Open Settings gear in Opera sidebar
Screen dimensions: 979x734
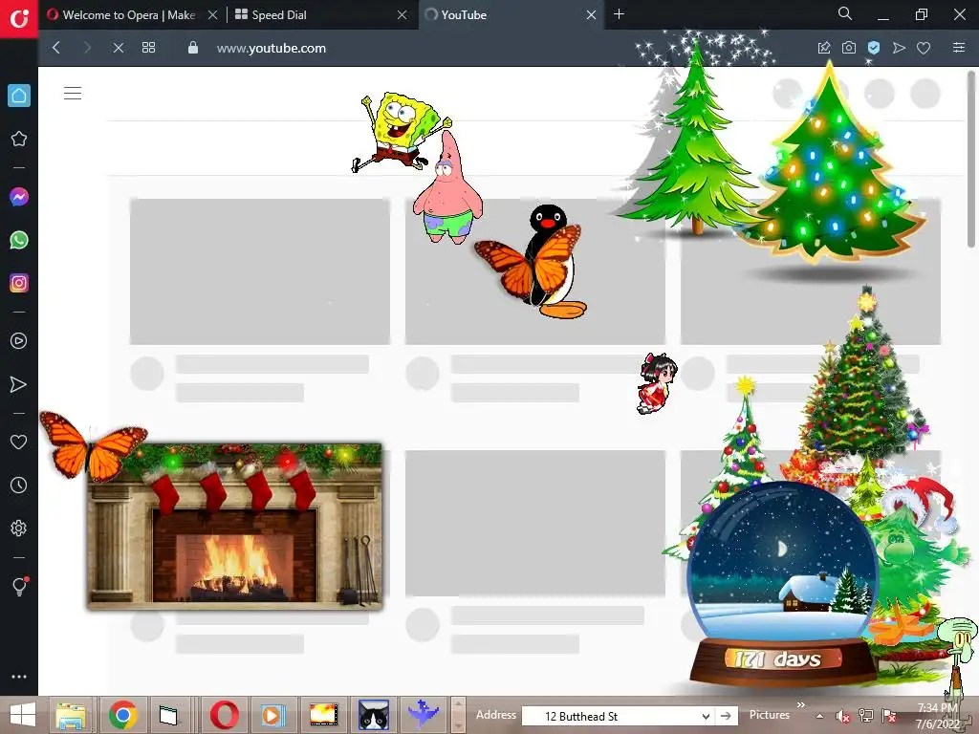tap(19, 528)
